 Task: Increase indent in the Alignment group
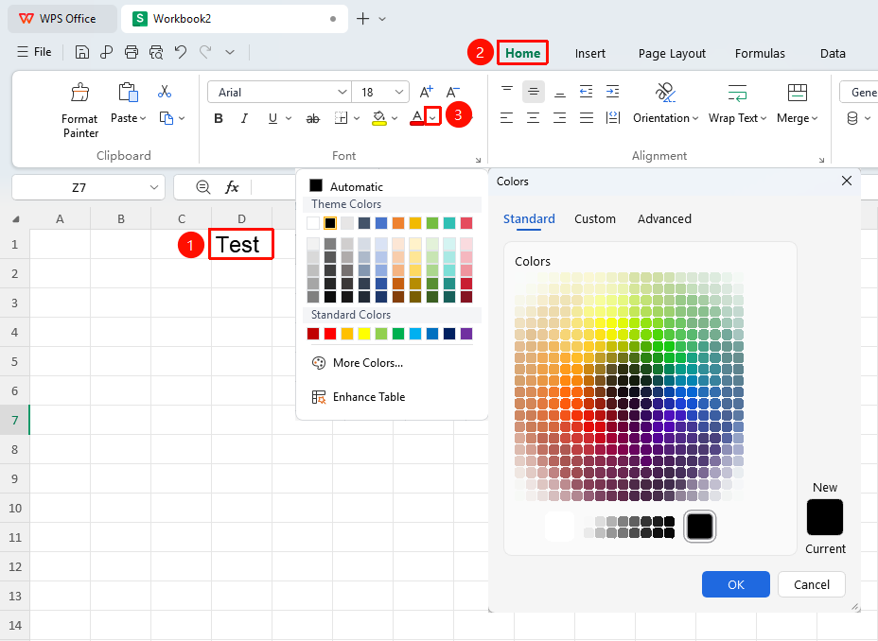(612, 91)
